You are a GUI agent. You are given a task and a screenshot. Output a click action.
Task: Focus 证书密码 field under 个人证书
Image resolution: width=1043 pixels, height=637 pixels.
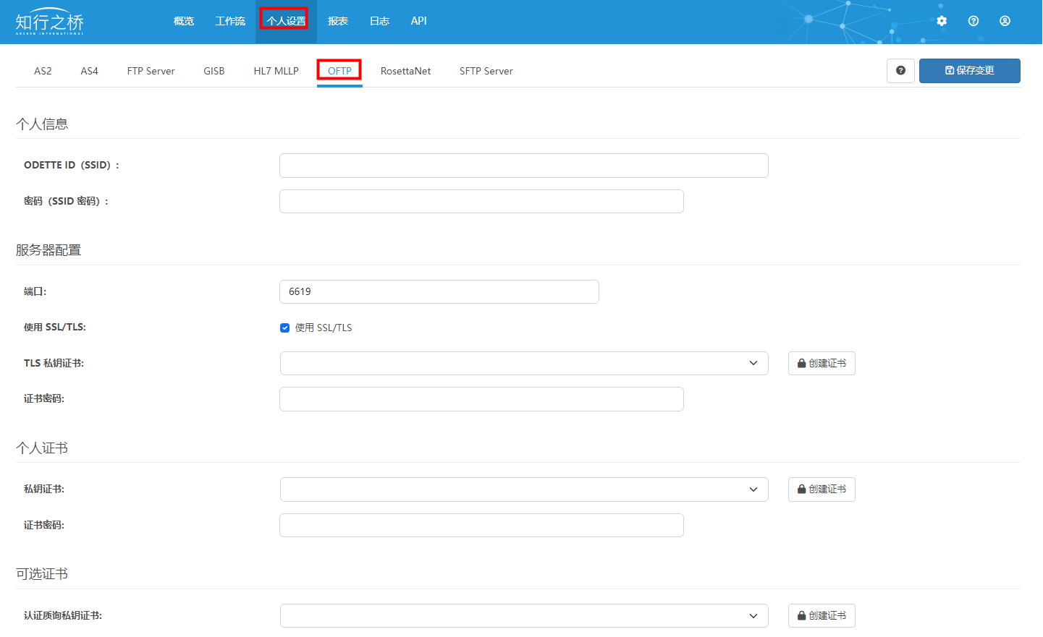481,526
